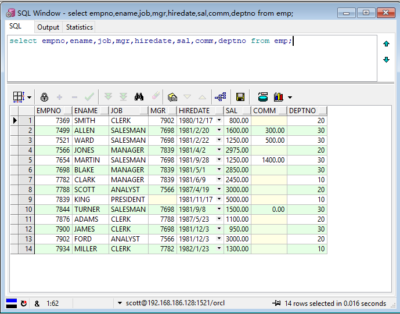Click the save floppy disk icon

240,97
